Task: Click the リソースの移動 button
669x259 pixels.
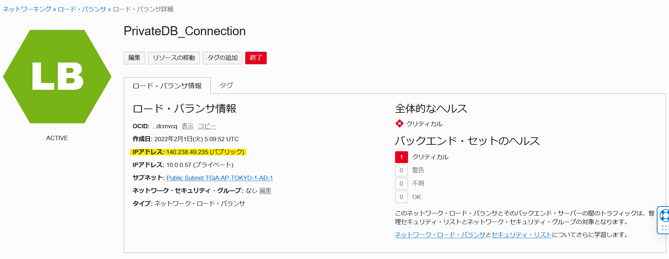Action: pyautogui.click(x=174, y=58)
